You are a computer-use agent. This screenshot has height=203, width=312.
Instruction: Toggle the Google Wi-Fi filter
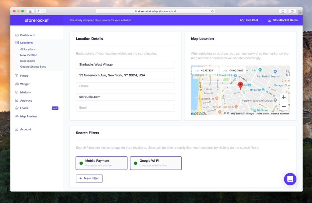156,163
